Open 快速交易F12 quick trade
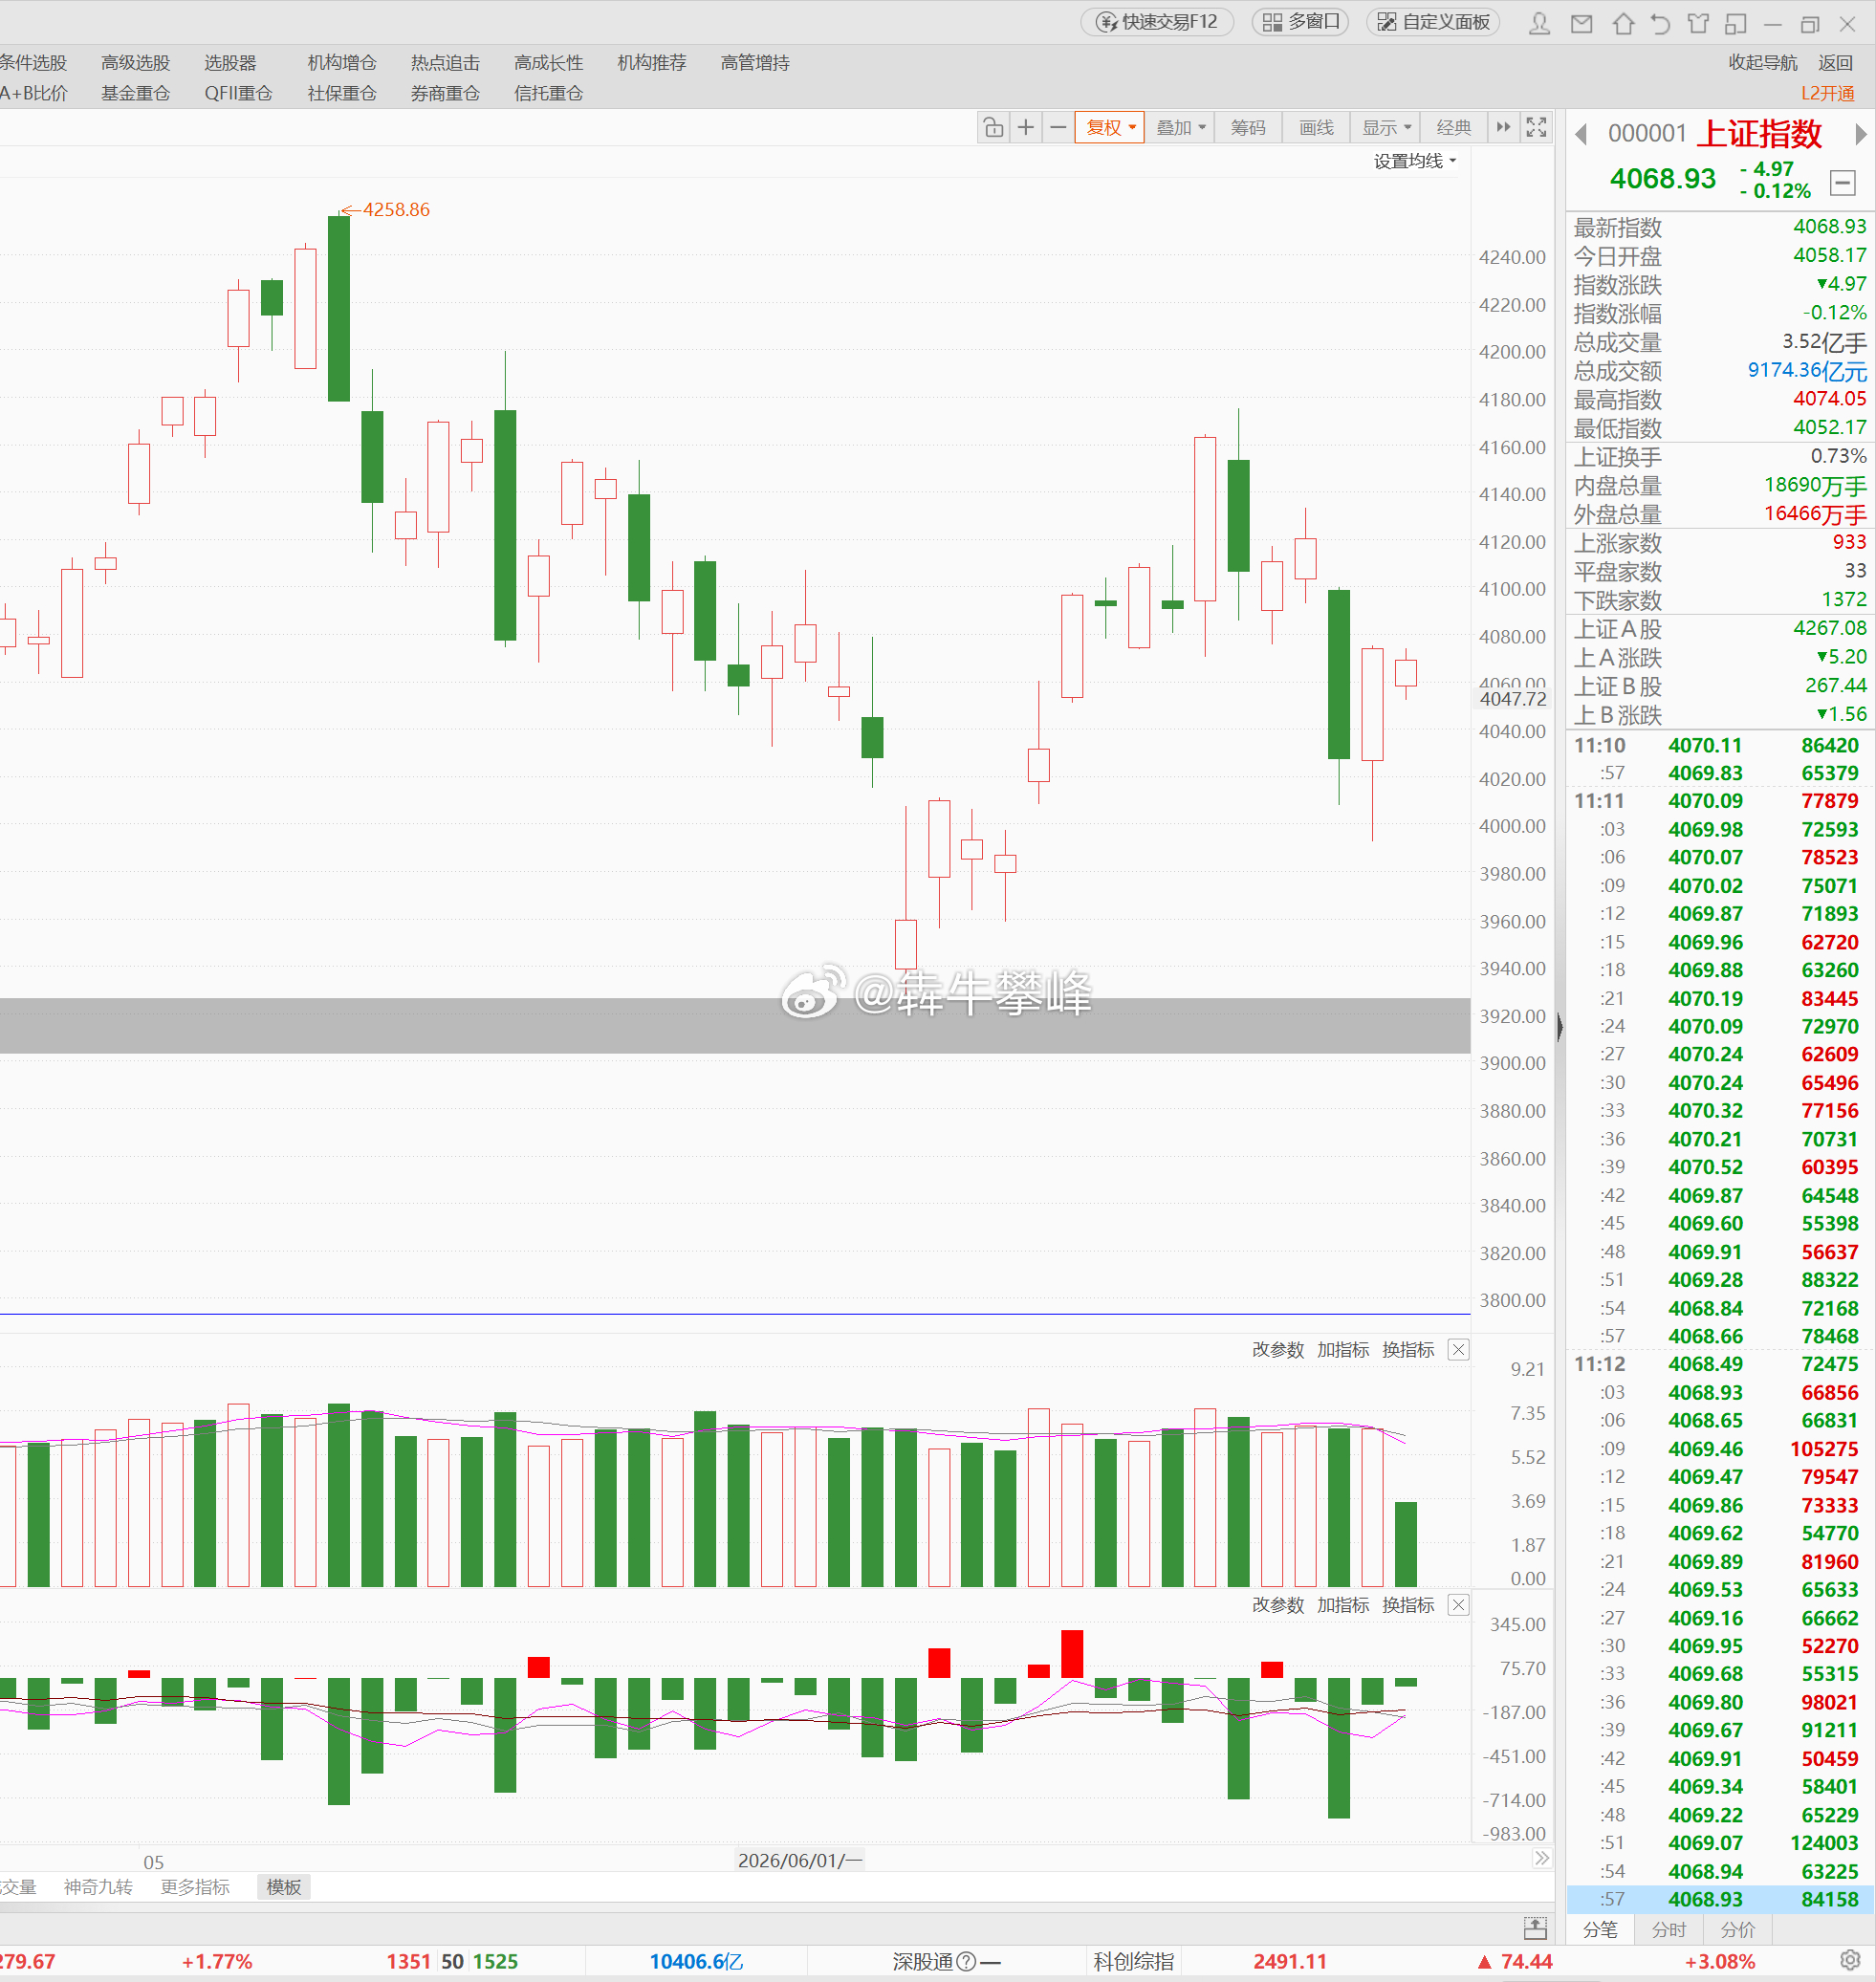Screen dimensions: 1876x1982 pyautogui.click(x=1157, y=22)
